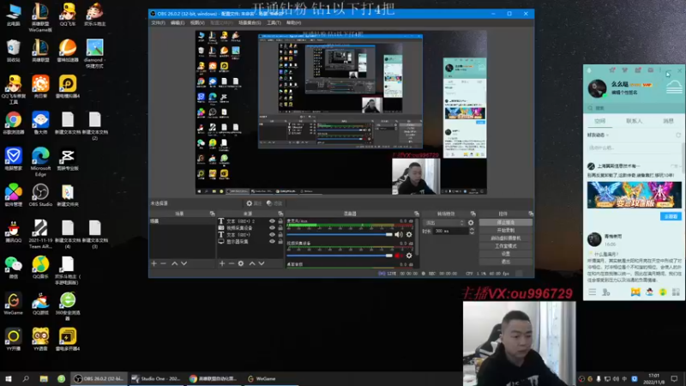686x386 pixels.
Task: Open the 麦克风/Aux audio settings gear
Action: [409, 234]
